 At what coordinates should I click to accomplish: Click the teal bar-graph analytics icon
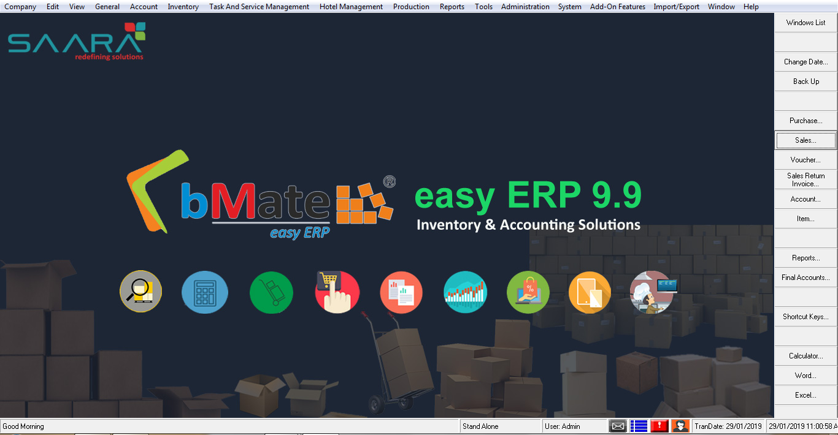coord(465,292)
